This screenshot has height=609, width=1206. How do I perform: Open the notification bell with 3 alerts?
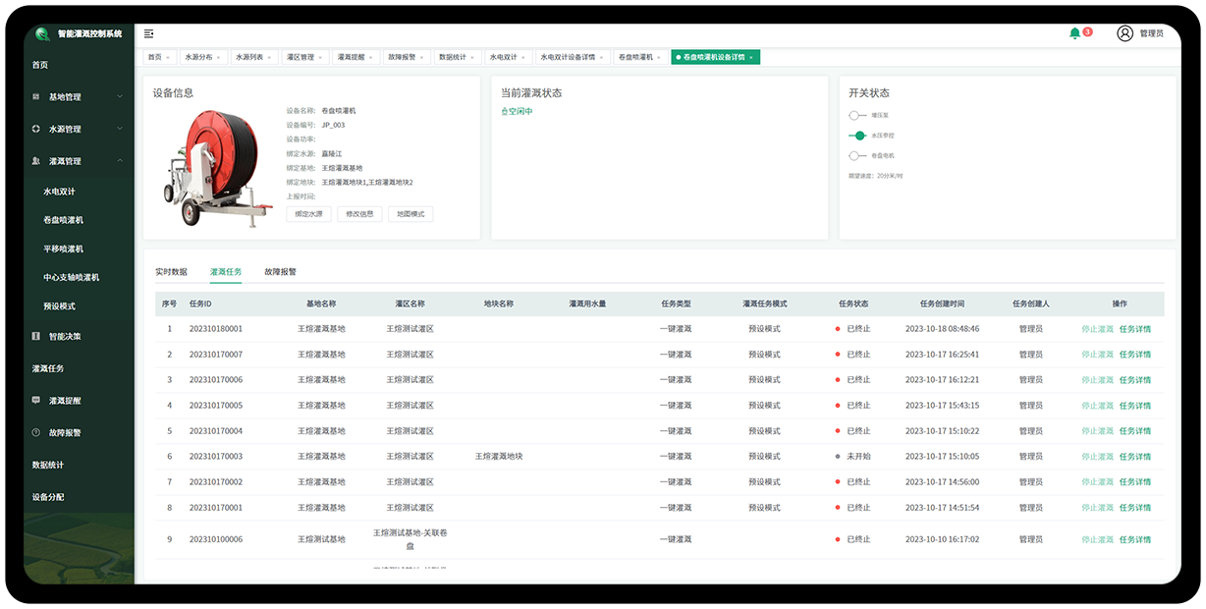click(x=1074, y=33)
